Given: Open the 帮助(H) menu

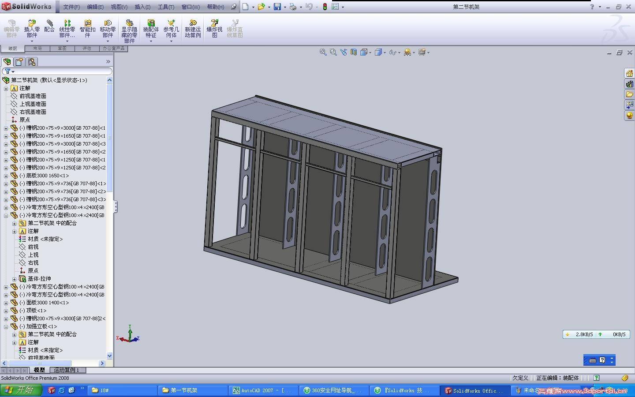Looking at the screenshot, I should [x=216, y=7].
